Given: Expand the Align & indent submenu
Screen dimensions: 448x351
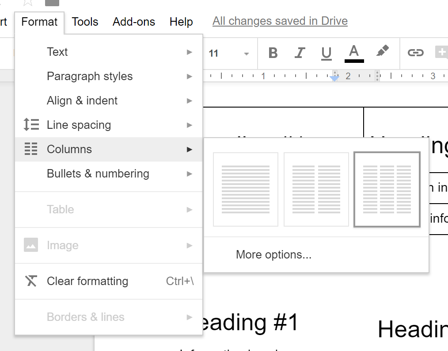Looking at the screenshot, I should [x=82, y=100].
